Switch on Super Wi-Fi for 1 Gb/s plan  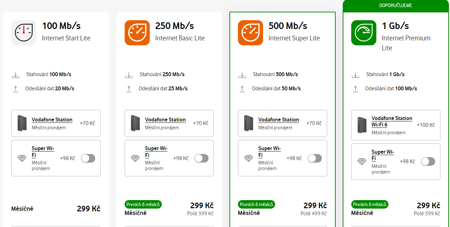428,162
